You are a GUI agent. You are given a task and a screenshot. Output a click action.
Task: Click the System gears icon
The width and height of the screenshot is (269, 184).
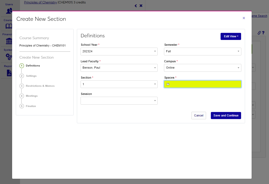point(9,57)
